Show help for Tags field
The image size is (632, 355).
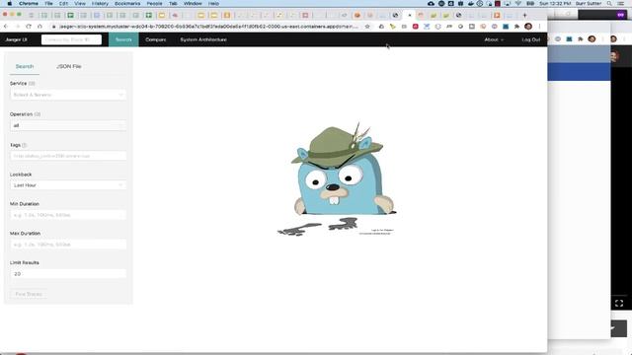[x=24, y=145]
